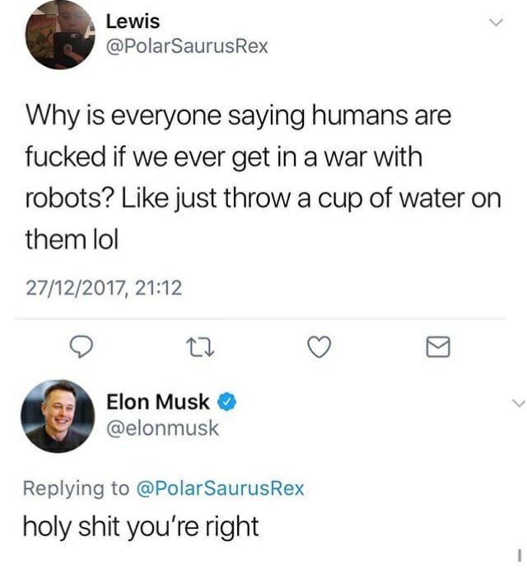Expand the options chevron on Lewis's tweet
The width and height of the screenshot is (527, 570).
click(496, 25)
